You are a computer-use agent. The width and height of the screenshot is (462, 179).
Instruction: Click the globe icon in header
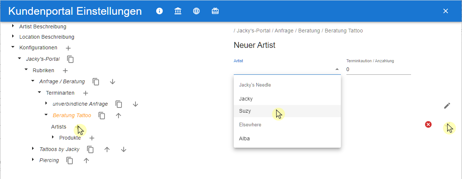click(196, 11)
